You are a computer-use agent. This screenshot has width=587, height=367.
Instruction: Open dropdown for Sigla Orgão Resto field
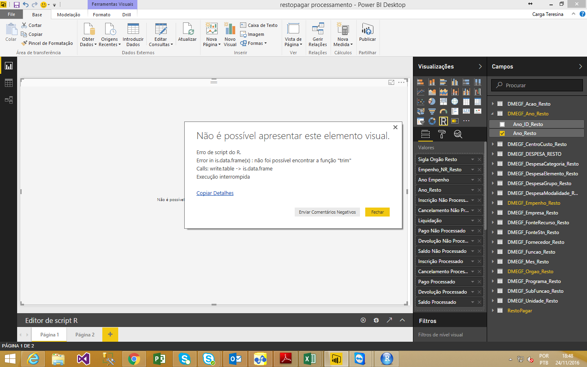pyautogui.click(x=472, y=159)
